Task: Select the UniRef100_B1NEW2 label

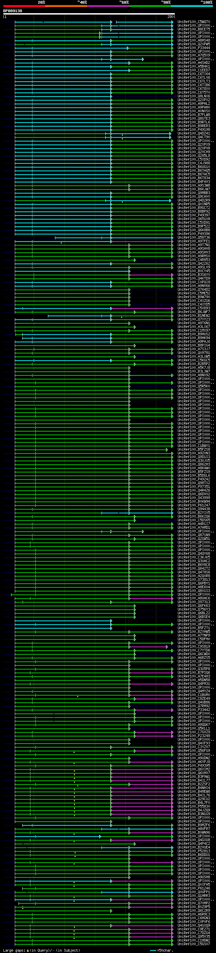Action: [193, 315]
